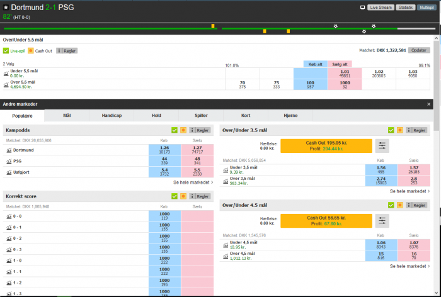Open the video screen icon near Live Stream
This screenshot has width=441, height=297.
click(362, 8)
